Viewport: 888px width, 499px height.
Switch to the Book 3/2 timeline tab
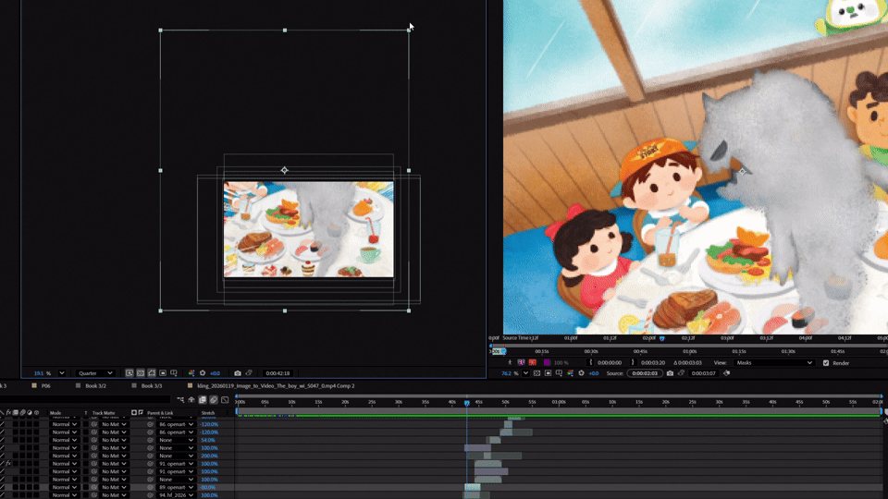(x=95, y=386)
